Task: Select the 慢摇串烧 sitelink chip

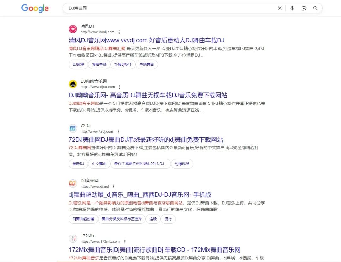Action: 99,64
